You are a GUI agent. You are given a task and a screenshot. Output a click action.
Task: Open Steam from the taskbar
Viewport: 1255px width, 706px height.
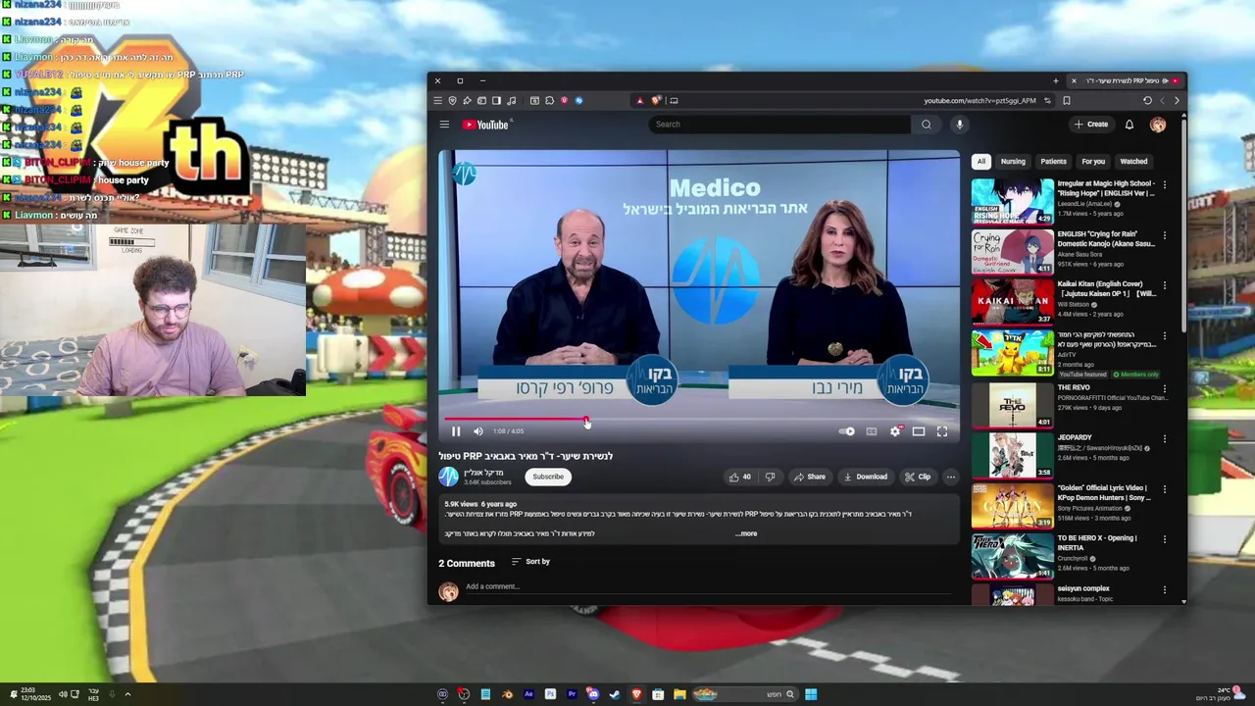(615, 694)
